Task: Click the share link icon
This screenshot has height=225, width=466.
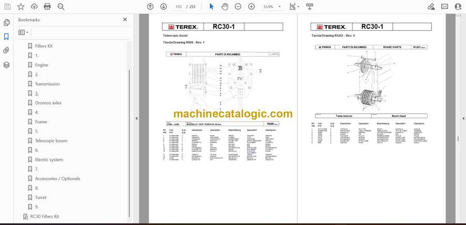Action: click(x=431, y=7)
